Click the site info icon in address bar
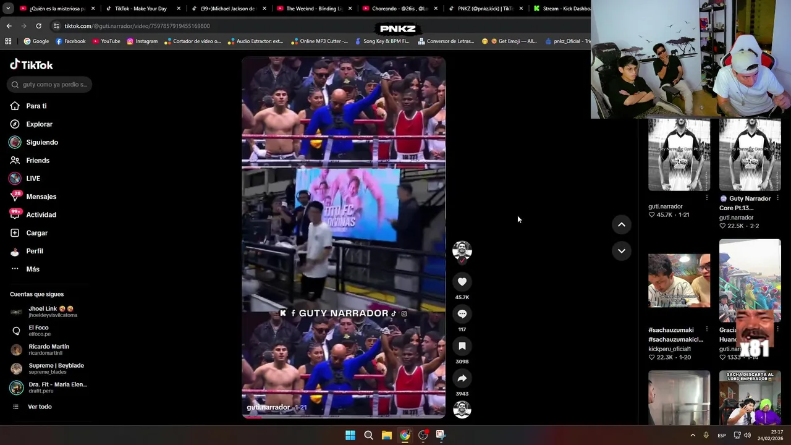 [x=56, y=26]
